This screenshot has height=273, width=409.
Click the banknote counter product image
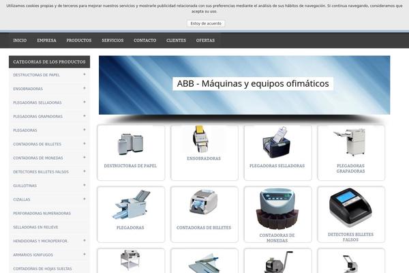(203, 202)
